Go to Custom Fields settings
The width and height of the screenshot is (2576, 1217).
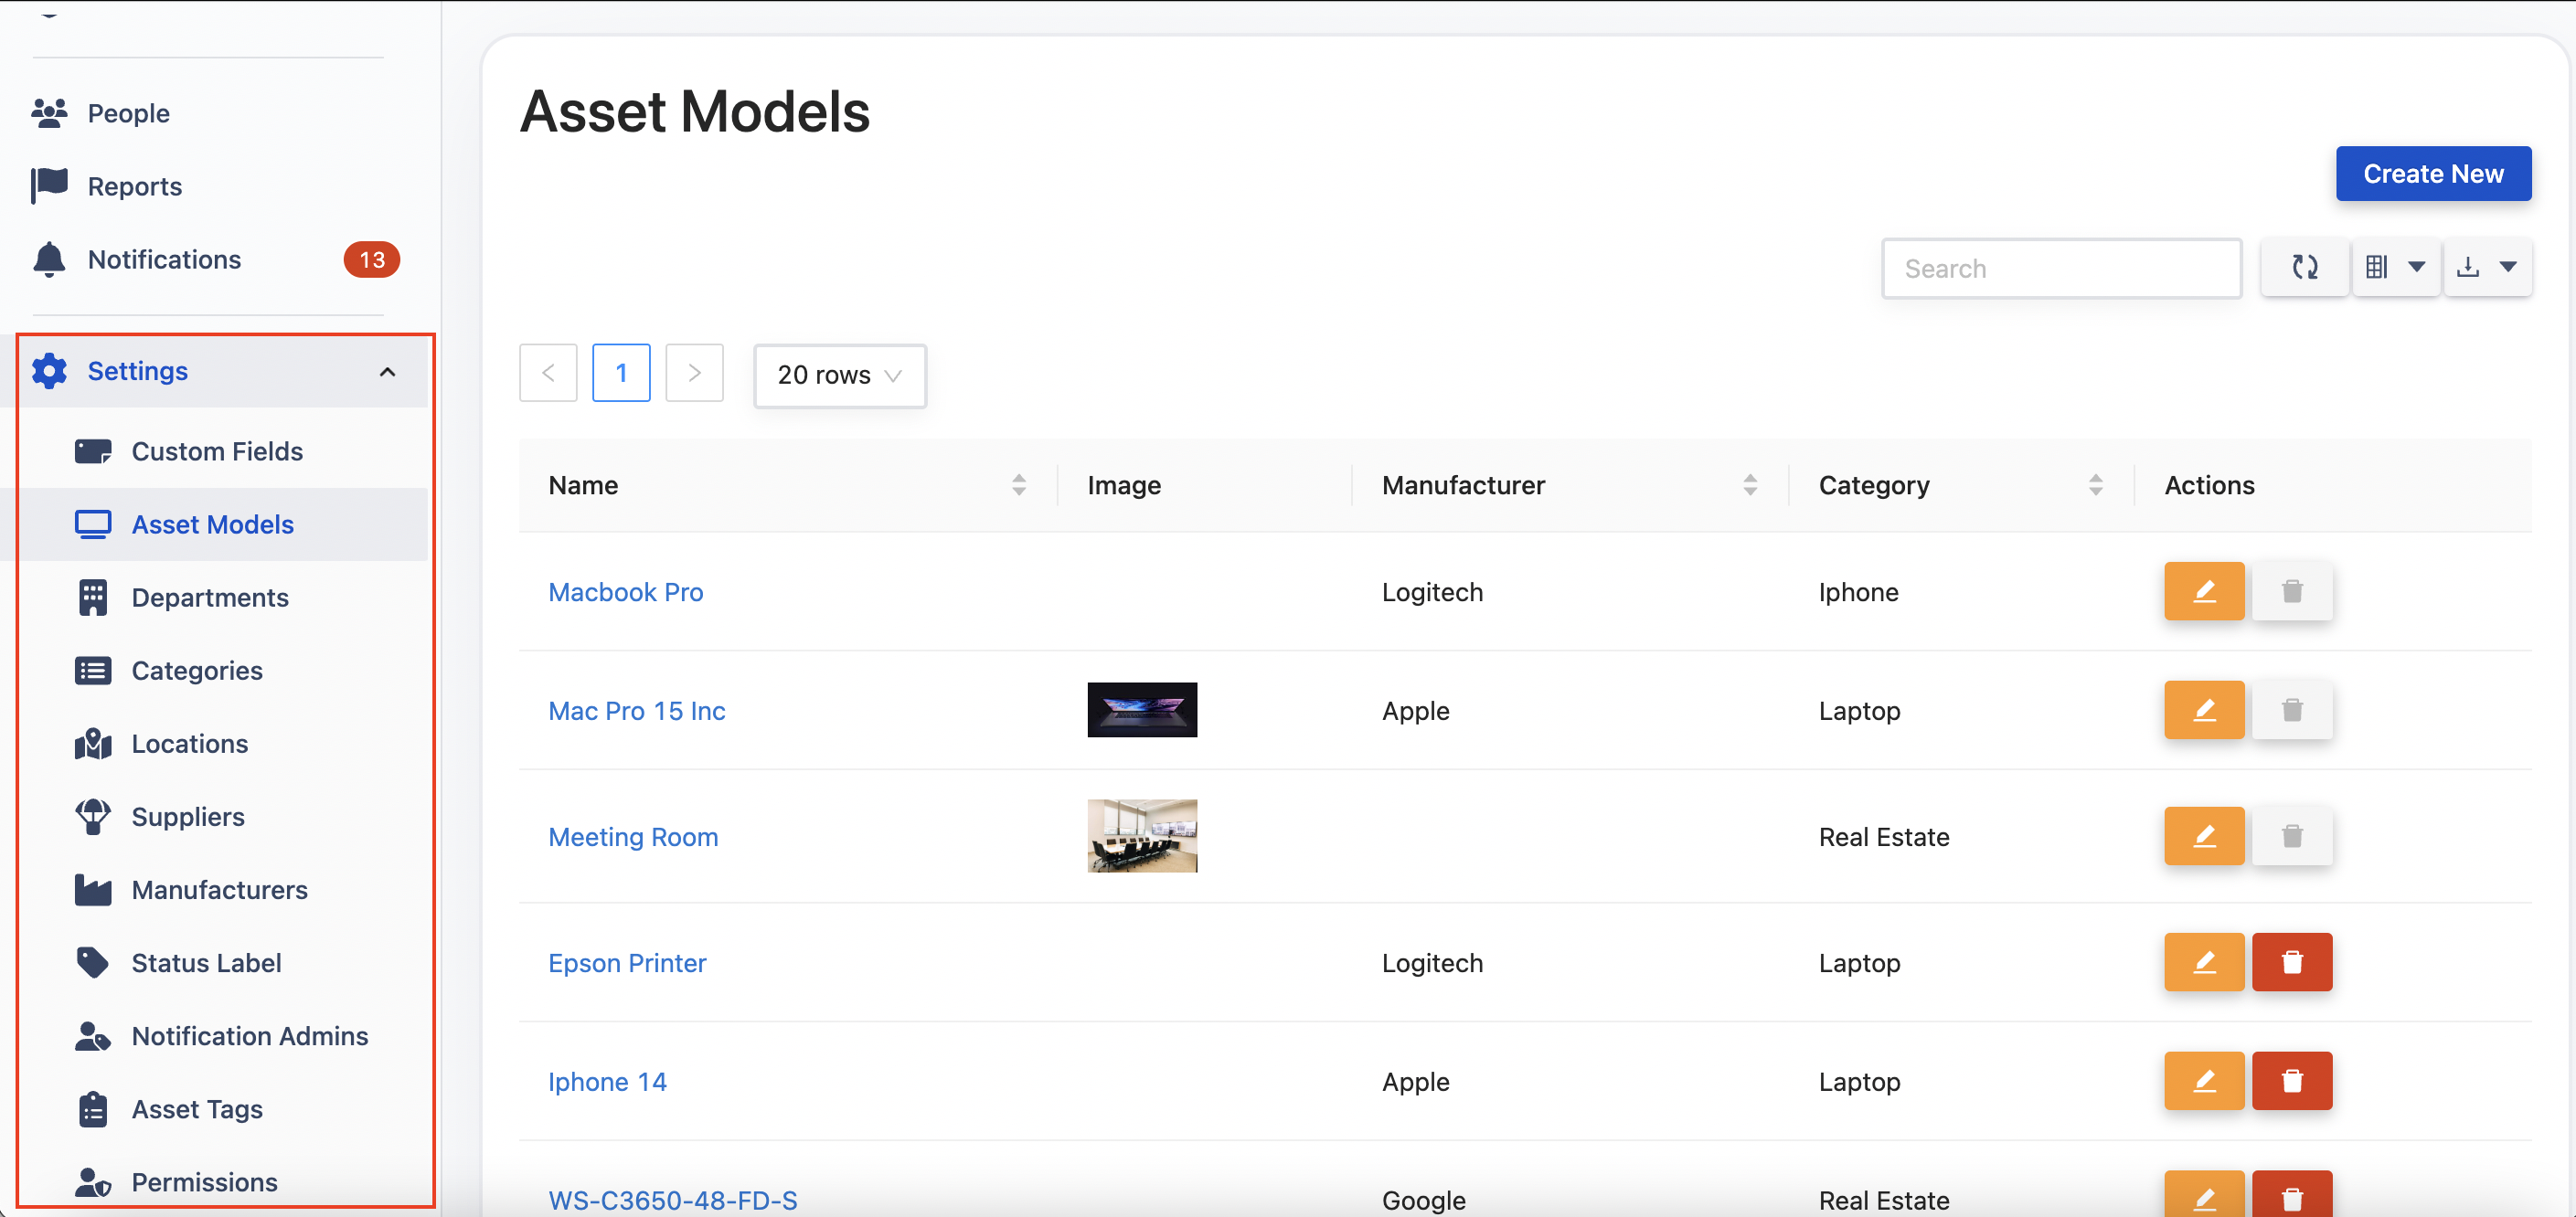[217, 451]
